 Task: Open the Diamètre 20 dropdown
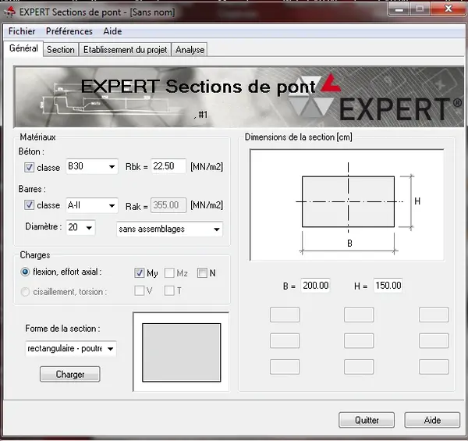(80, 227)
